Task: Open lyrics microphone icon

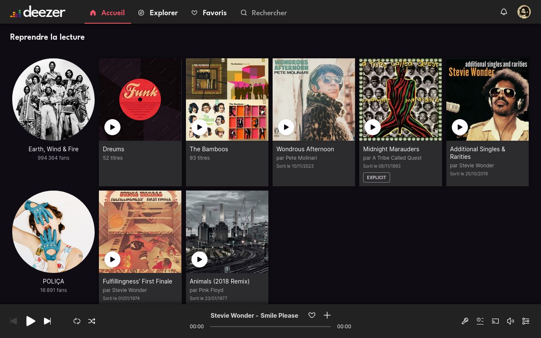Action: click(465, 321)
